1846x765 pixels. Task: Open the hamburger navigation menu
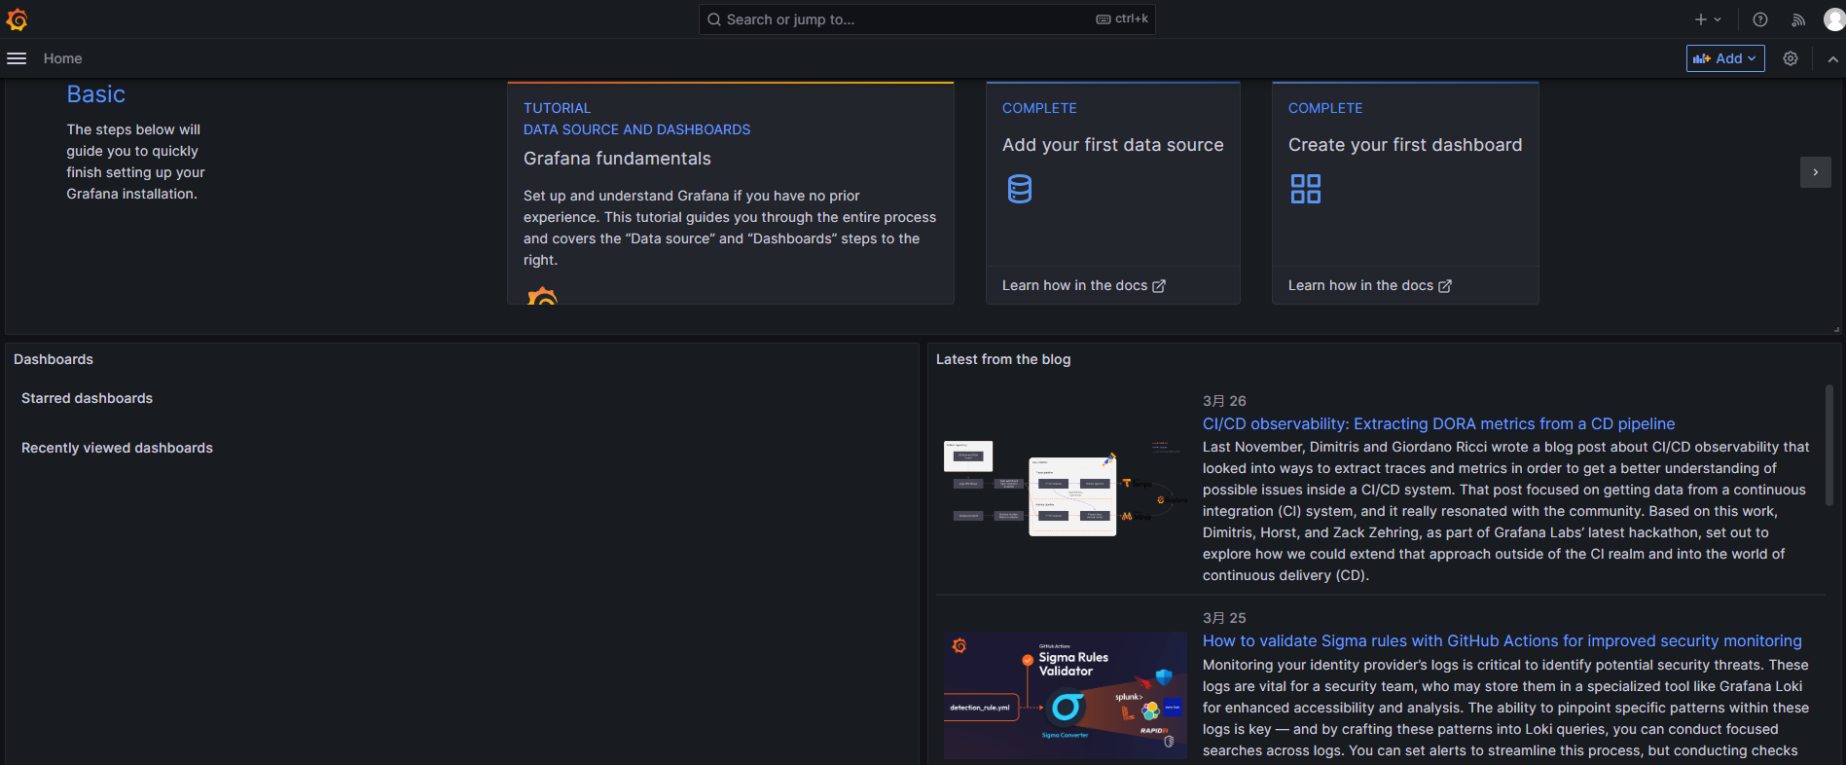[17, 58]
